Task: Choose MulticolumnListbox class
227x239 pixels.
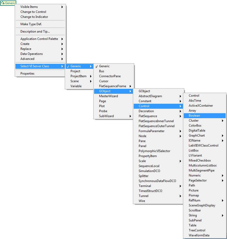Action: coord(205,165)
